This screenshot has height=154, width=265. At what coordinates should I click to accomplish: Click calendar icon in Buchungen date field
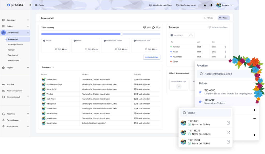(172, 35)
